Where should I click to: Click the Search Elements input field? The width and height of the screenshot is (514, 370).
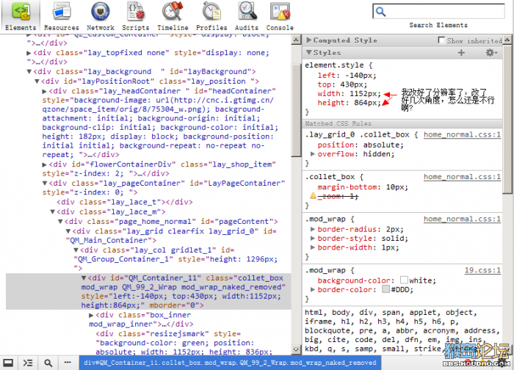(438, 12)
